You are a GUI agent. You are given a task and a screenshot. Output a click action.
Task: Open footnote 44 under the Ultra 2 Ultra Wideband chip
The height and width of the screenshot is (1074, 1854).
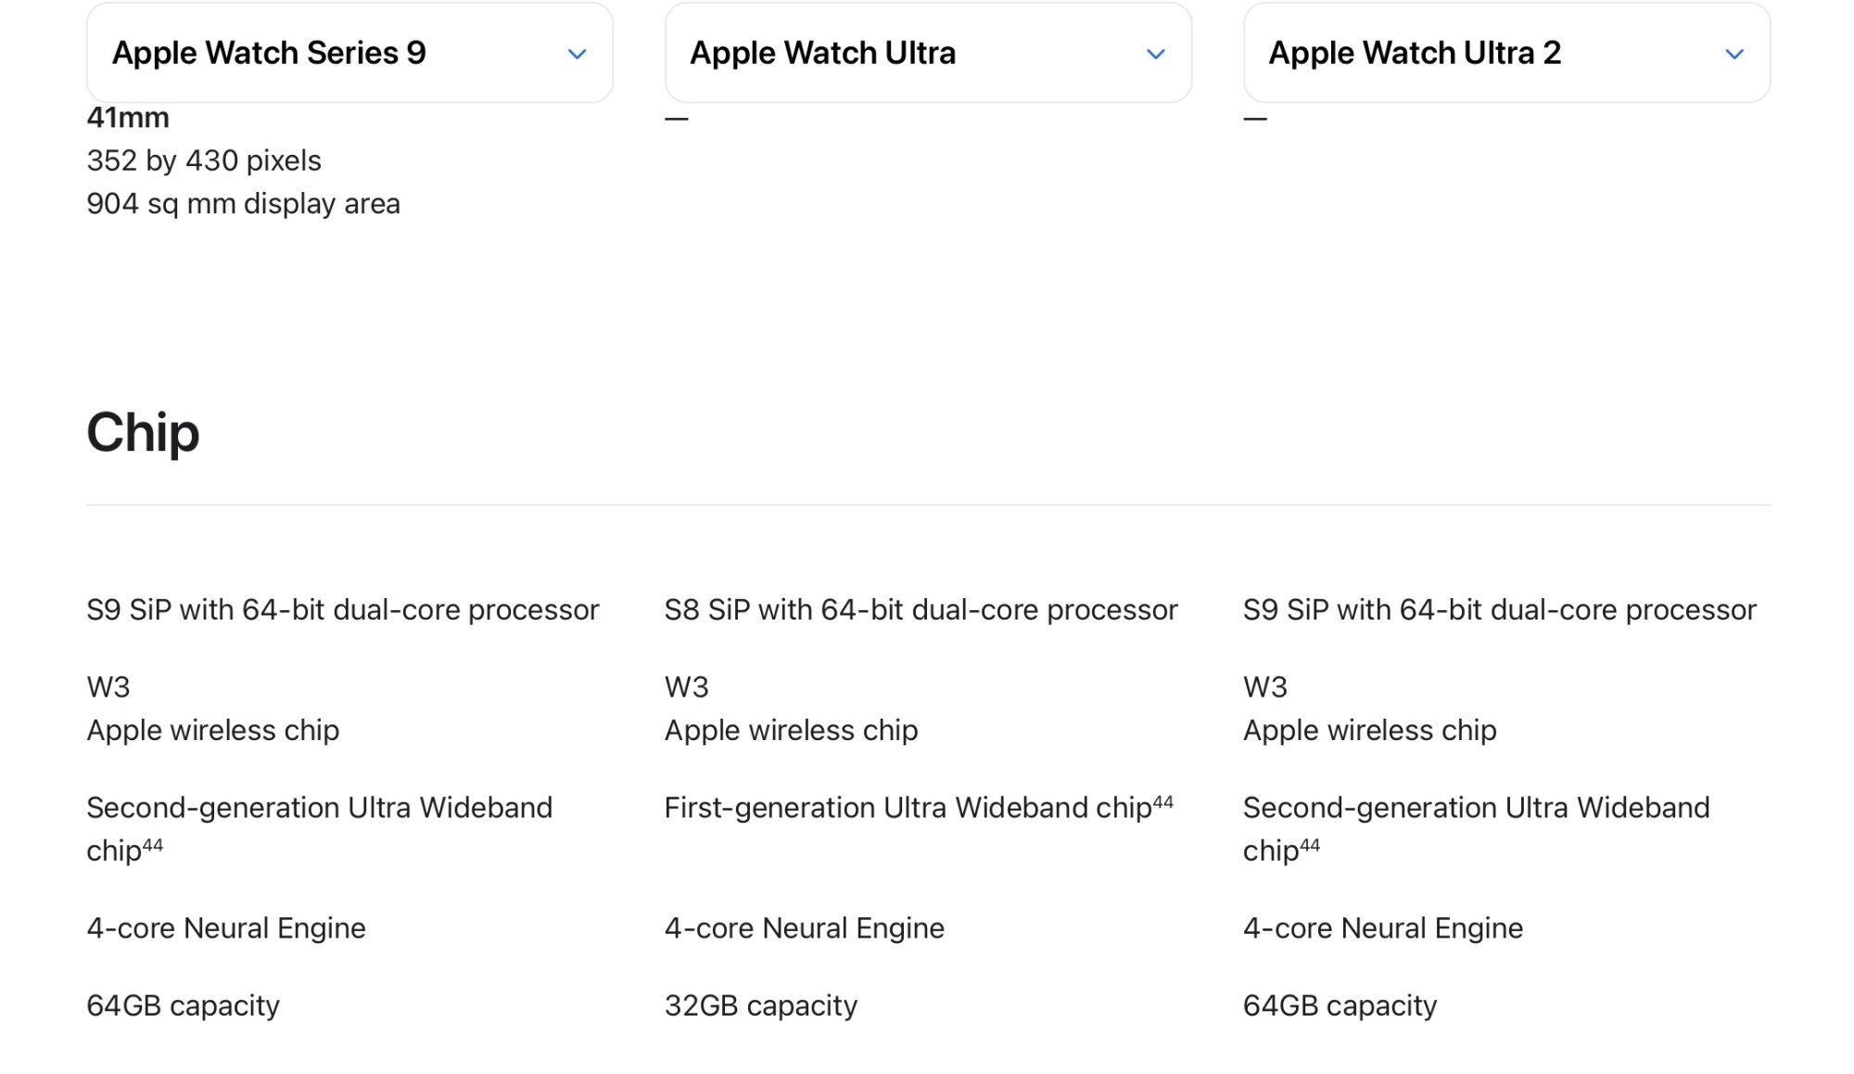[x=1309, y=845]
